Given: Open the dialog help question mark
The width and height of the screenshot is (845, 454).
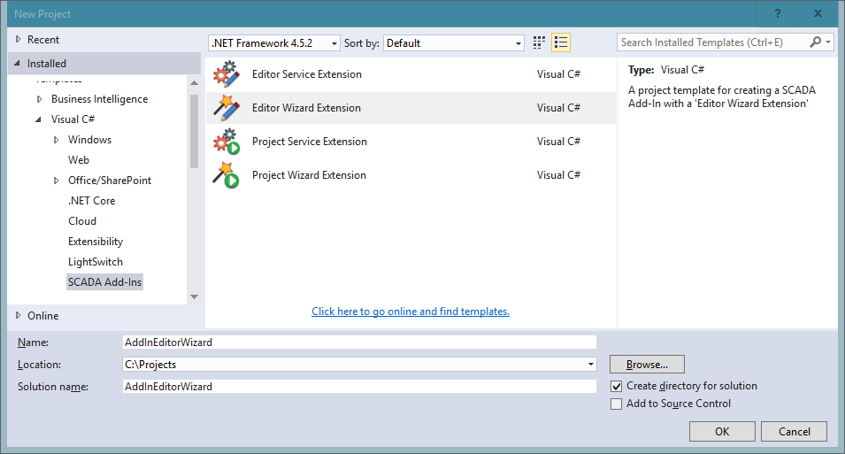Looking at the screenshot, I should click(x=777, y=13).
